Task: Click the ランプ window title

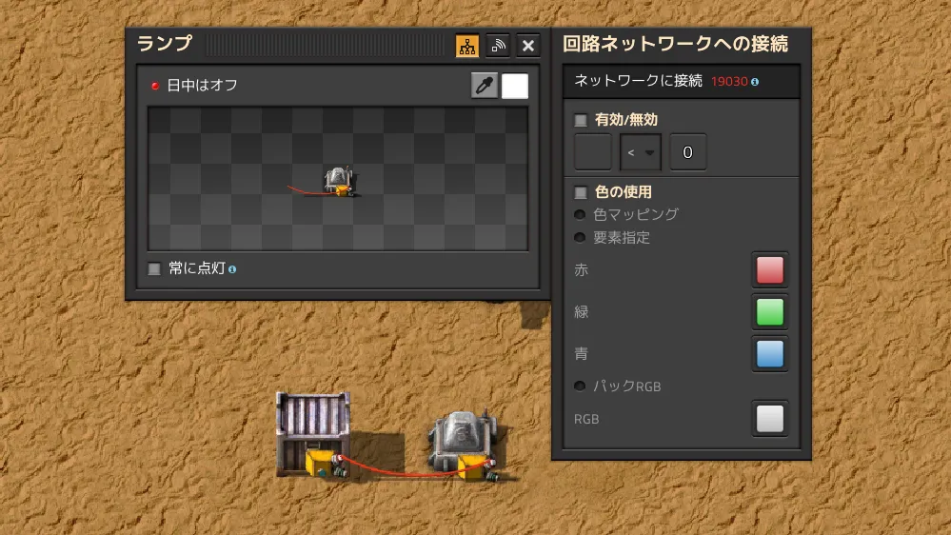Action: (x=165, y=44)
